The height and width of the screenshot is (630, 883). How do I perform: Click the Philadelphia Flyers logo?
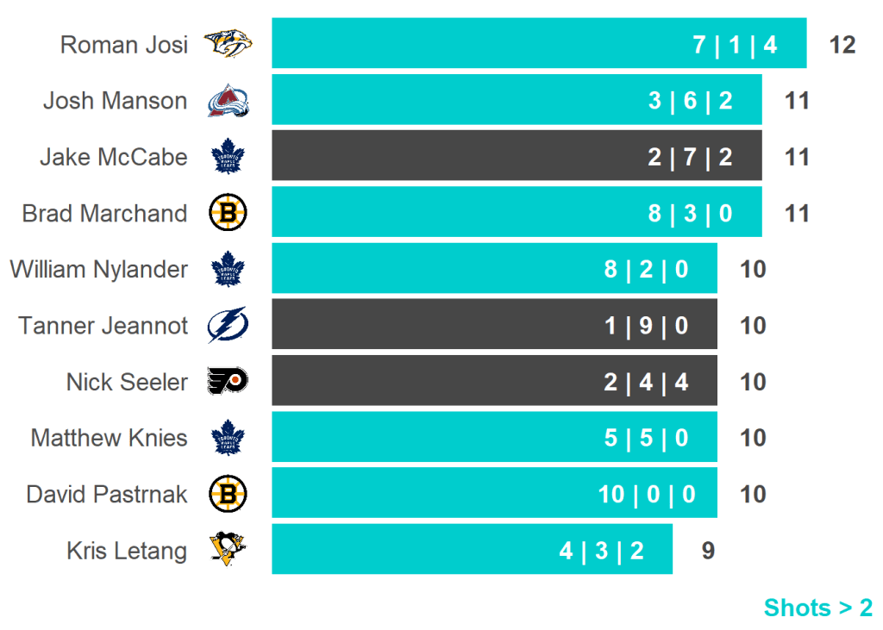point(229,382)
